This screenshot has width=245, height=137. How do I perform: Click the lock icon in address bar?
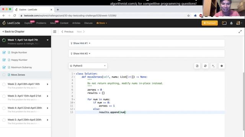[x=21, y=16]
